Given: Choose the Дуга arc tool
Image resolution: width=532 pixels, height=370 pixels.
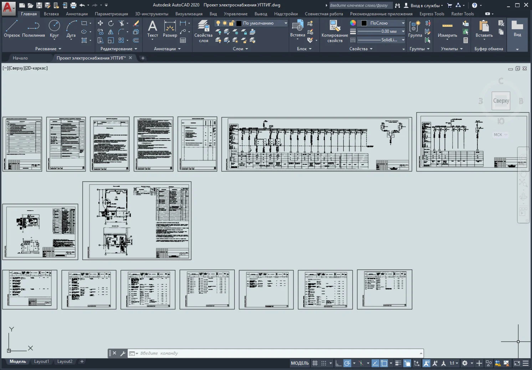Looking at the screenshot, I should coord(71,29).
